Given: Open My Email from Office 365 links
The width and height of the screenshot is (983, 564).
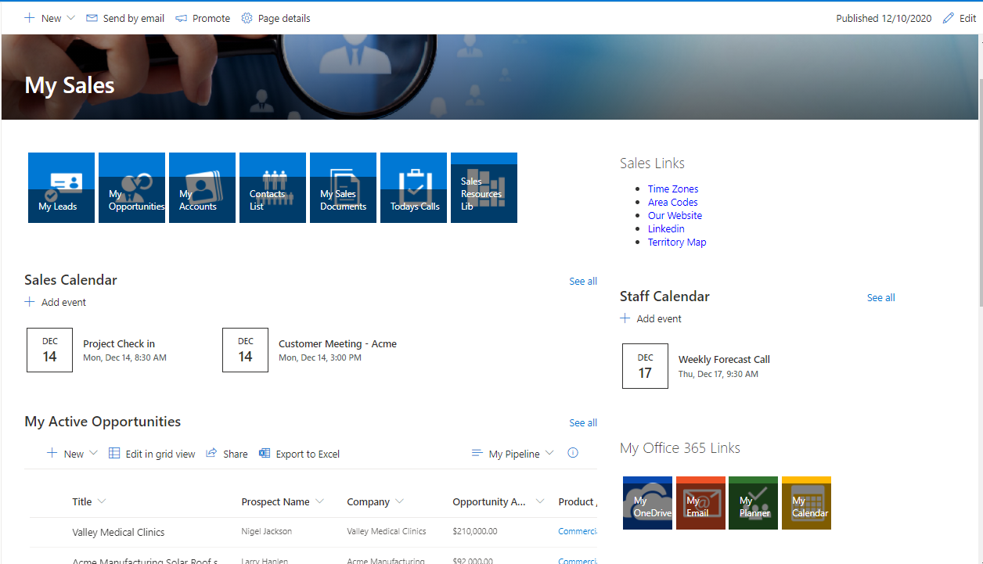Looking at the screenshot, I should point(700,503).
